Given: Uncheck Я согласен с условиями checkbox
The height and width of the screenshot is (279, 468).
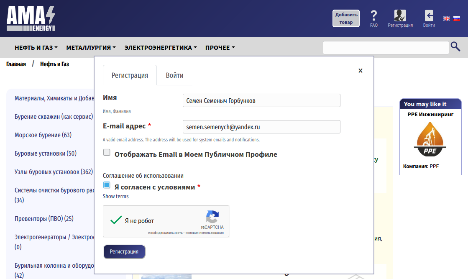Looking at the screenshot, I should (x=107, y=185).
